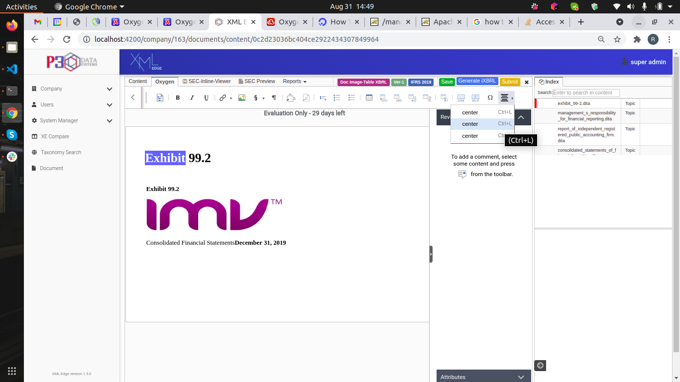The height and width of the screenshot is (382, 680).
Task: Click the toggle tags display icon
Action: pos(160,97)
